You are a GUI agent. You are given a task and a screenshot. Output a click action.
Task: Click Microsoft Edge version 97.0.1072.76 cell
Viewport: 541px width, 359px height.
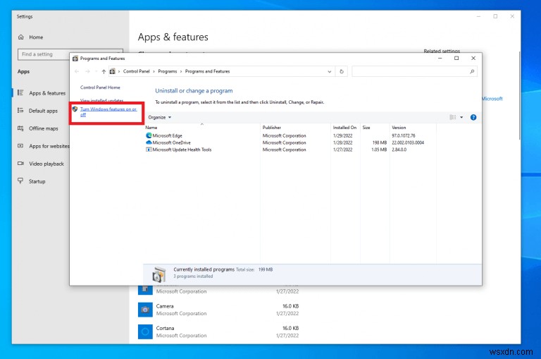404,136
